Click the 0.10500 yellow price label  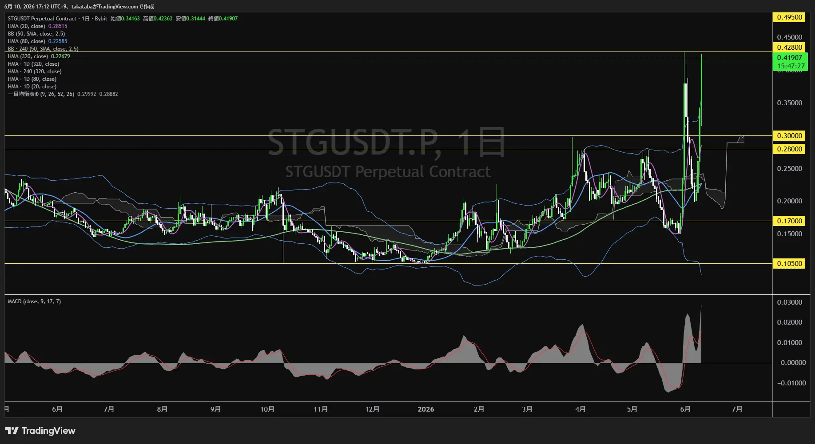pos(790,264)
